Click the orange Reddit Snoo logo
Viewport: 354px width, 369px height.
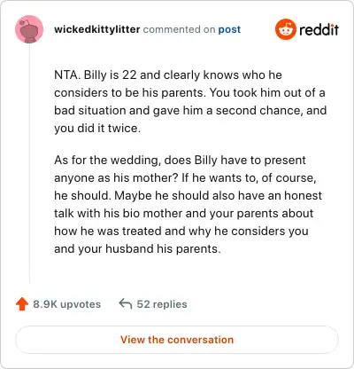click(285, 29)
